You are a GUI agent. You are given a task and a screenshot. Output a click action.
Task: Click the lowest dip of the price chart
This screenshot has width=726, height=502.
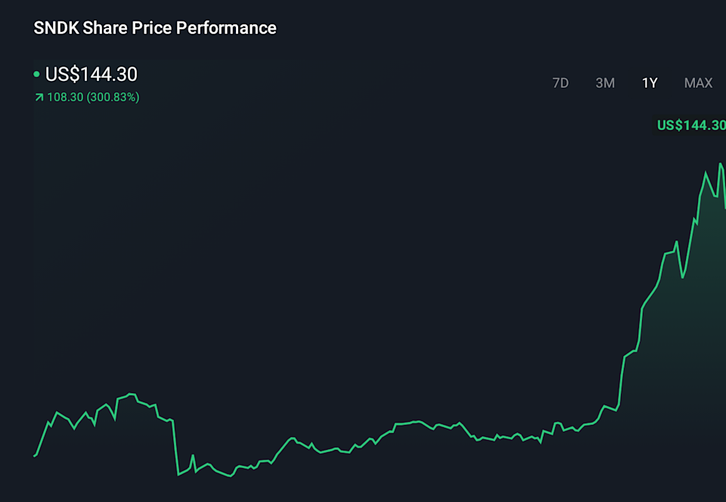coord(178,476)
